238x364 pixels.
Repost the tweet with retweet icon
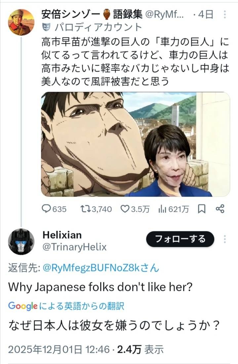85,209
